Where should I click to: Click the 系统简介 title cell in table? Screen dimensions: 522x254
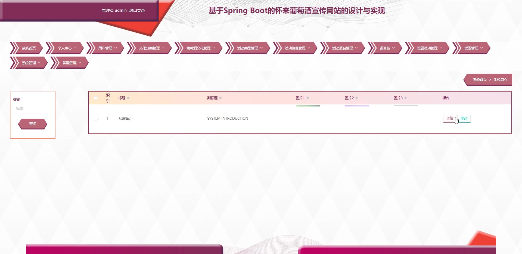[125, 118]
